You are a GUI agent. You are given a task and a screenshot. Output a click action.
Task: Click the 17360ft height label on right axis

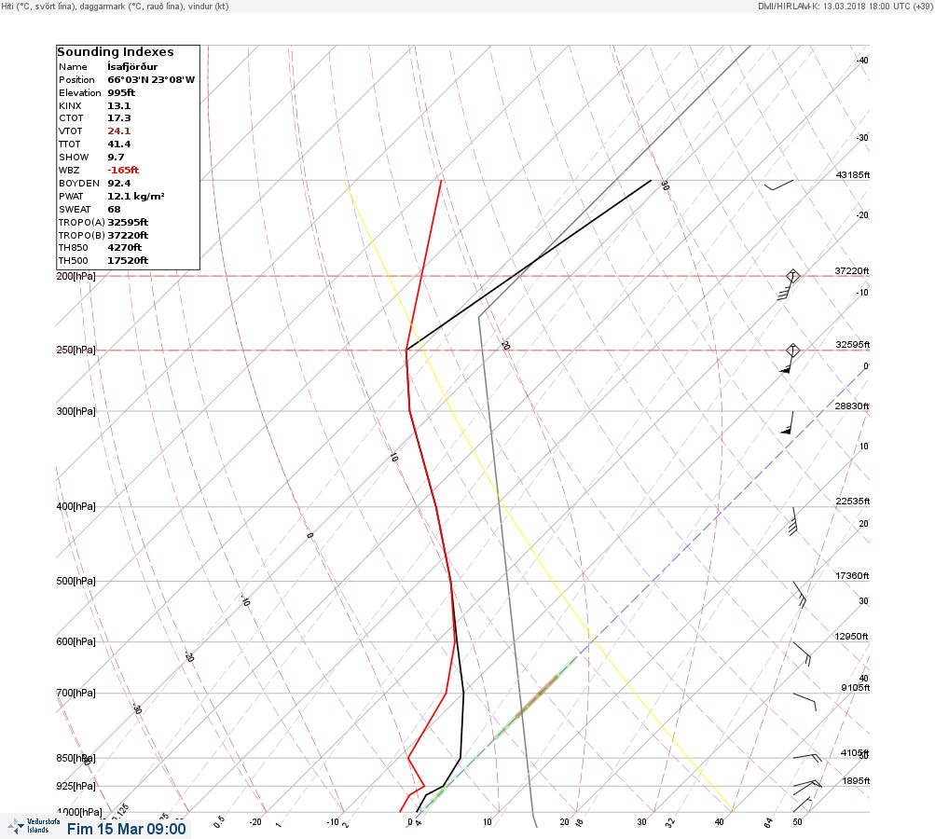point(852,575)
